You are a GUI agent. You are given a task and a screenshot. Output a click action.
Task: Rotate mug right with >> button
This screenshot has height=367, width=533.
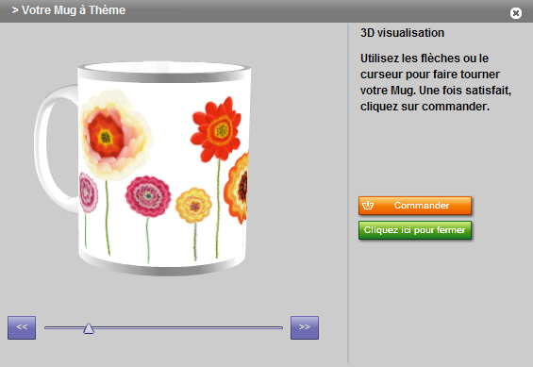click(305, 327)
